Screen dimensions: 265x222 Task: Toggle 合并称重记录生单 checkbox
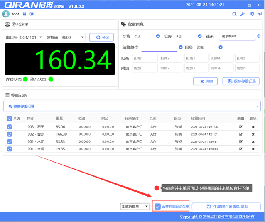coord(157,206)
